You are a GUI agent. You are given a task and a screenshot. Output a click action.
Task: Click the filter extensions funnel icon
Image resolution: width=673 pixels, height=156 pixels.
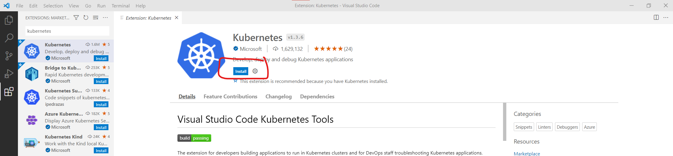(76, 18)
